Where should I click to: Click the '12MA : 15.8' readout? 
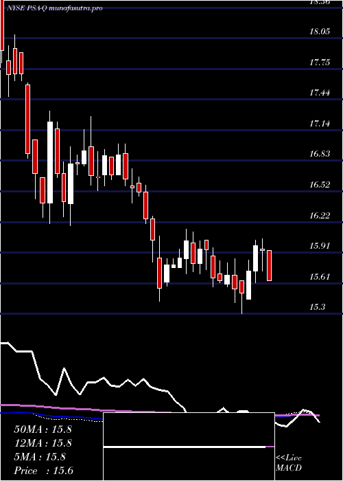click(43, 443)
